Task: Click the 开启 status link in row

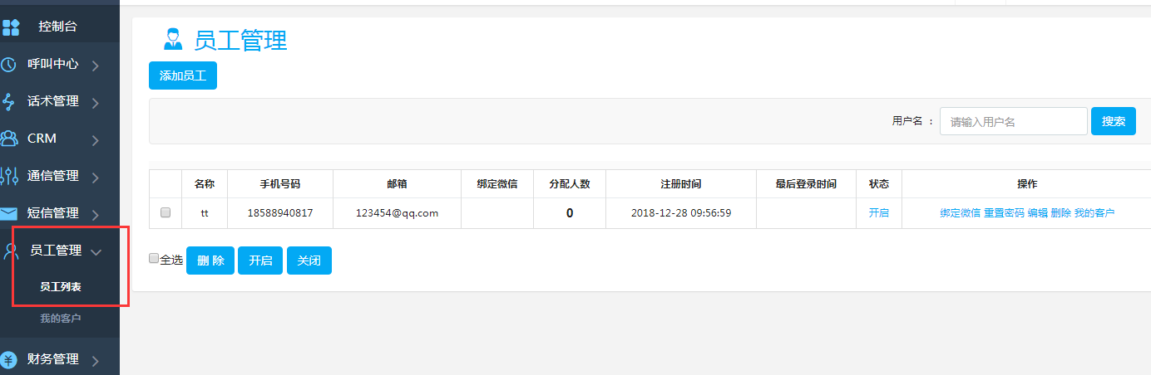Action: coord(878,213)
